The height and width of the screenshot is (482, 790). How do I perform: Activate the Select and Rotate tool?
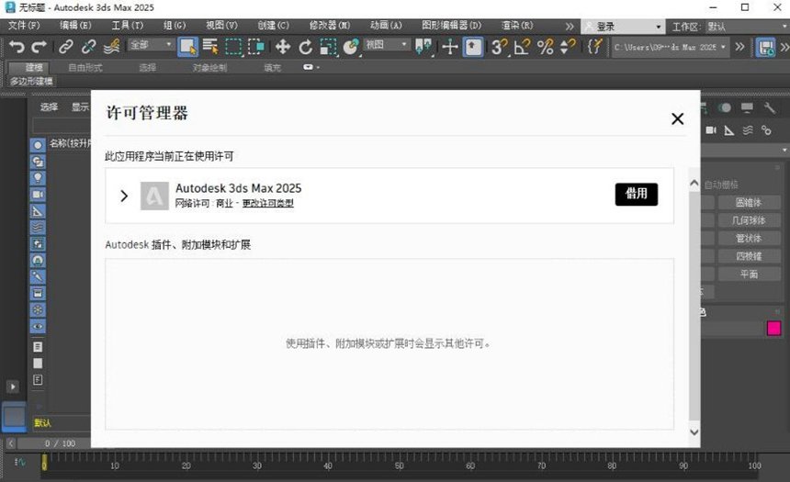pyautogui.click(x=305, y=47)
